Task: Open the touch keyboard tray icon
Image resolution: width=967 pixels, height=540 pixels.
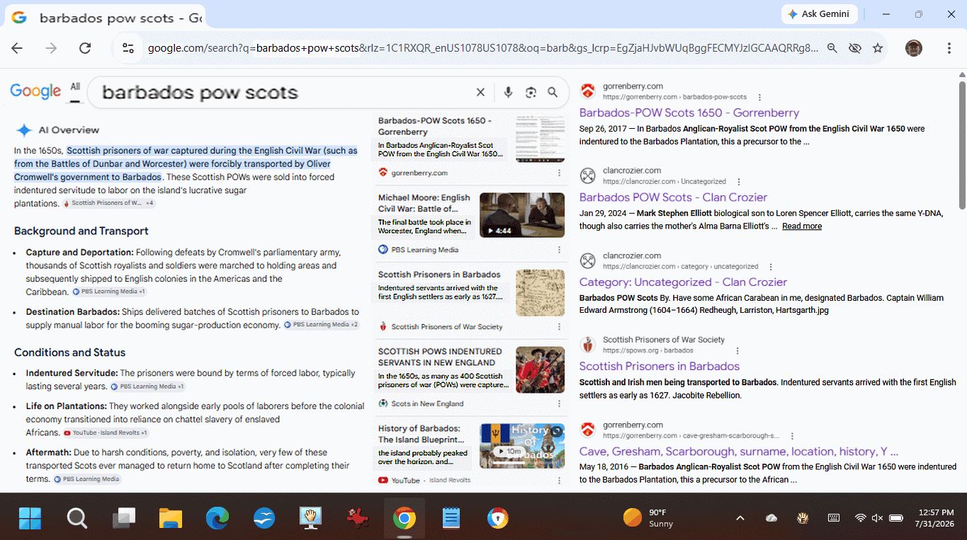Action: (834, 518)
